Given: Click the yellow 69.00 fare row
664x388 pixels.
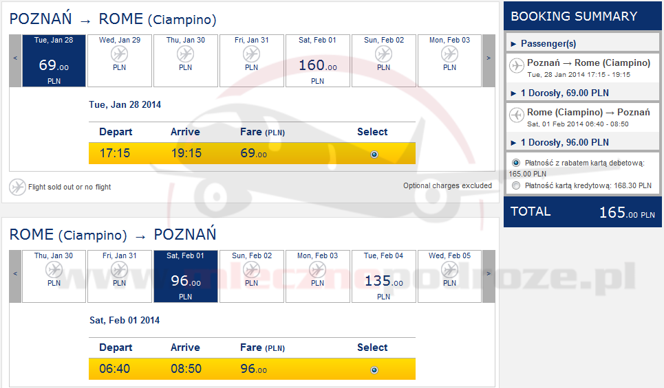Looking at the screenshot, I should 252,154.
